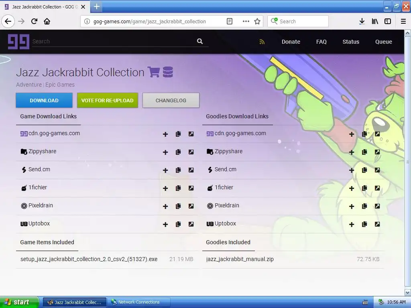This screenshot has width=411, height=308.
Task: Click the browser Forward arrow button
Action: tap(21, 21)
